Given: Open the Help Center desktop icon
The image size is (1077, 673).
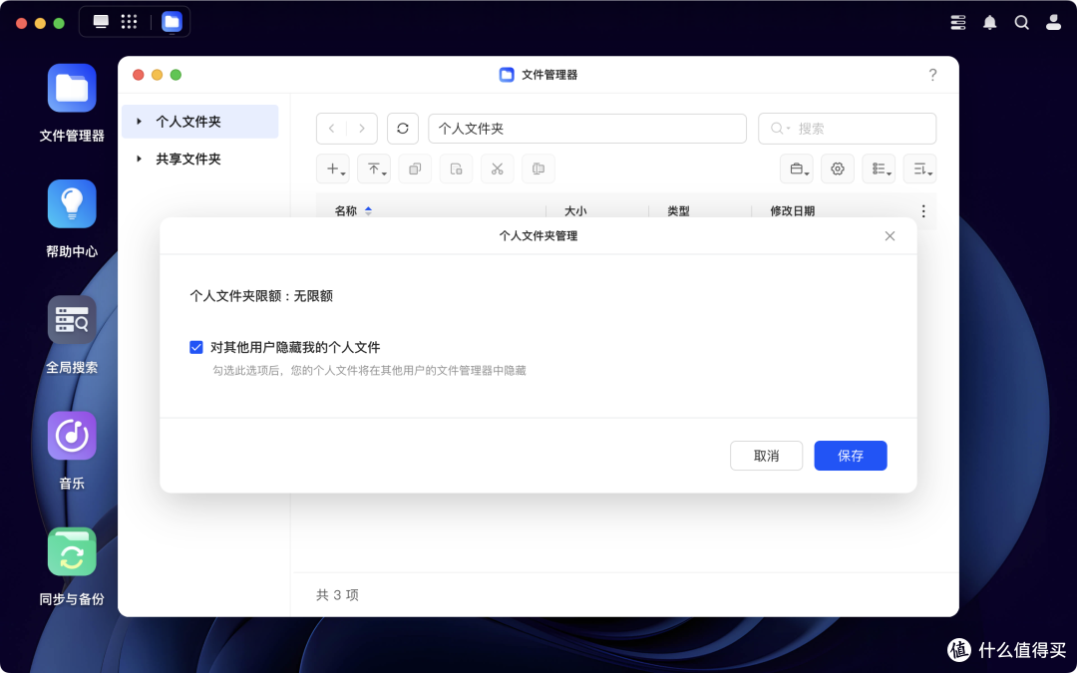Looking at the screenshot, I should pyautogui.click(x=72, y=204).
